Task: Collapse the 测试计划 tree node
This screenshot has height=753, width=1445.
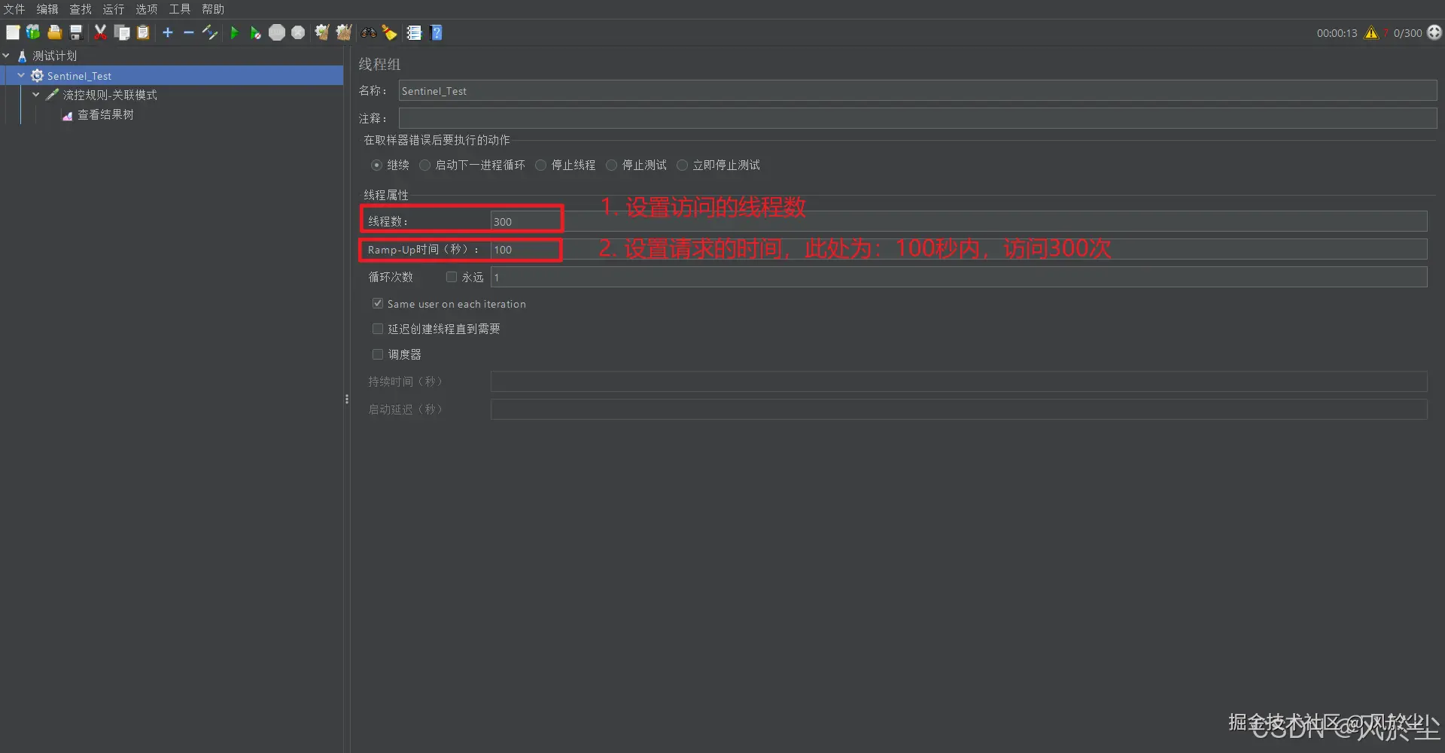Action: click(6, 56)
